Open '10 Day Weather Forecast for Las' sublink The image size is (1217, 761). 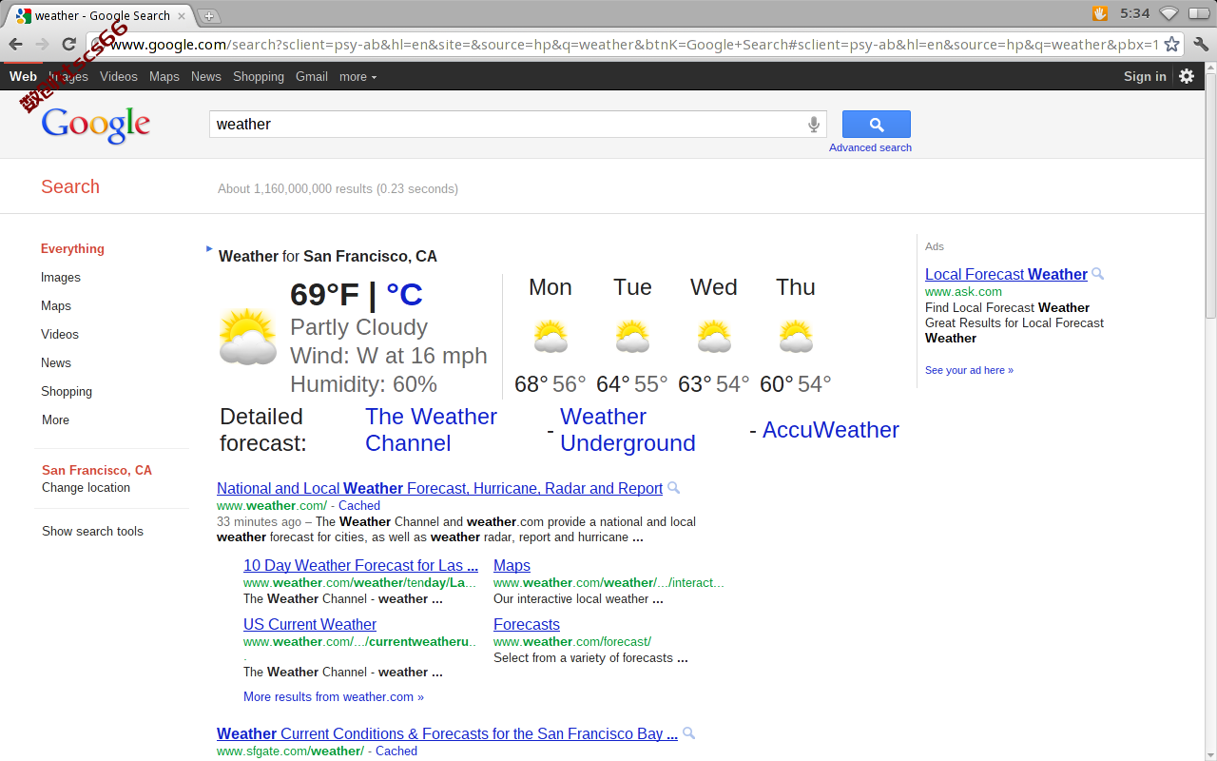[x=360, y=565]
